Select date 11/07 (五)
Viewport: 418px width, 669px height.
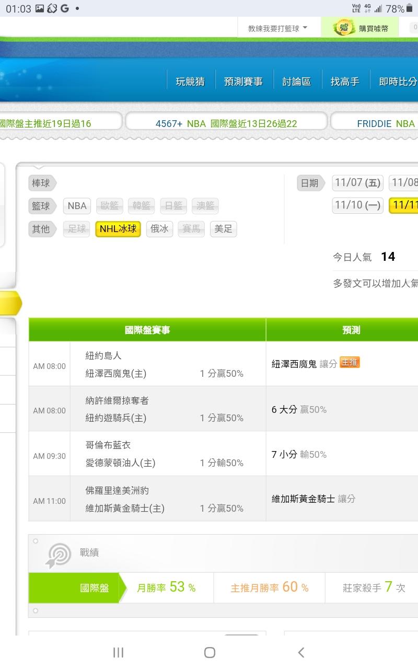tap(357, 183)
